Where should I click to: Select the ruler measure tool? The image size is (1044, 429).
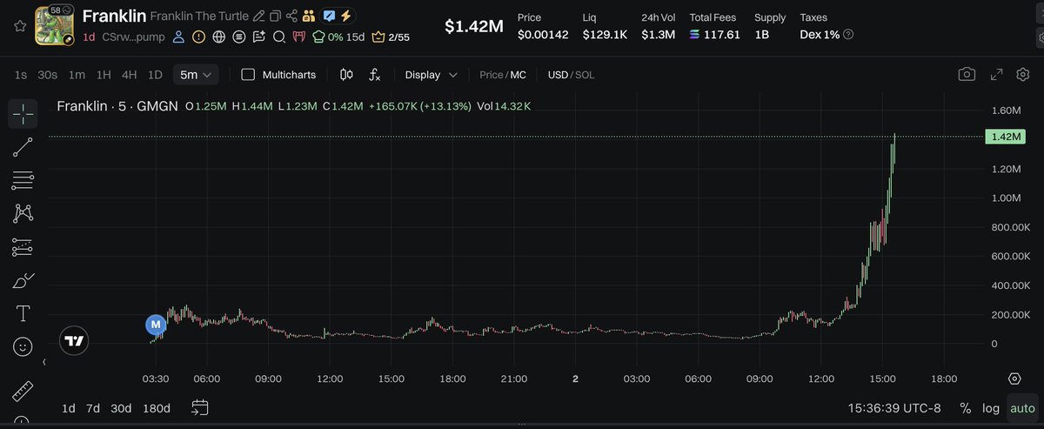click(23, 392)
